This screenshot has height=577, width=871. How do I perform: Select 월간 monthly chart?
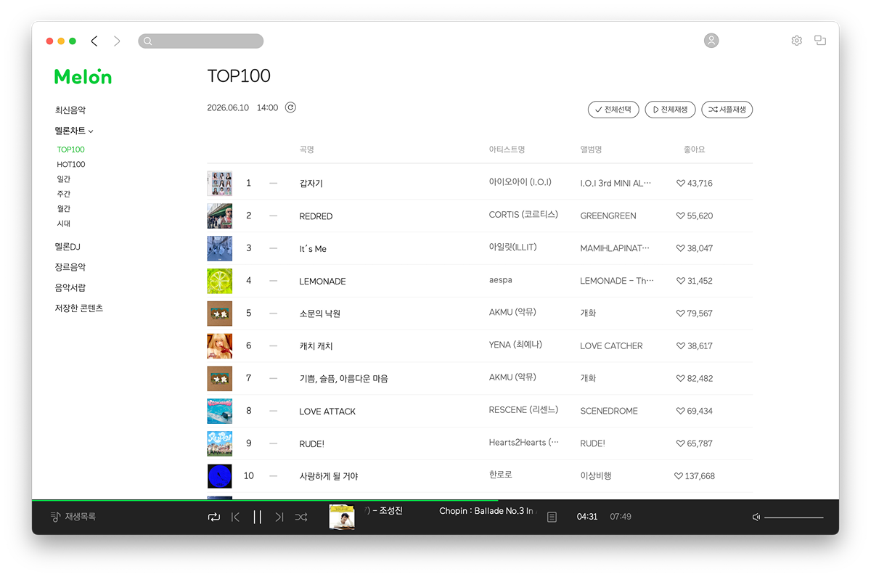[x=64, y=209]
